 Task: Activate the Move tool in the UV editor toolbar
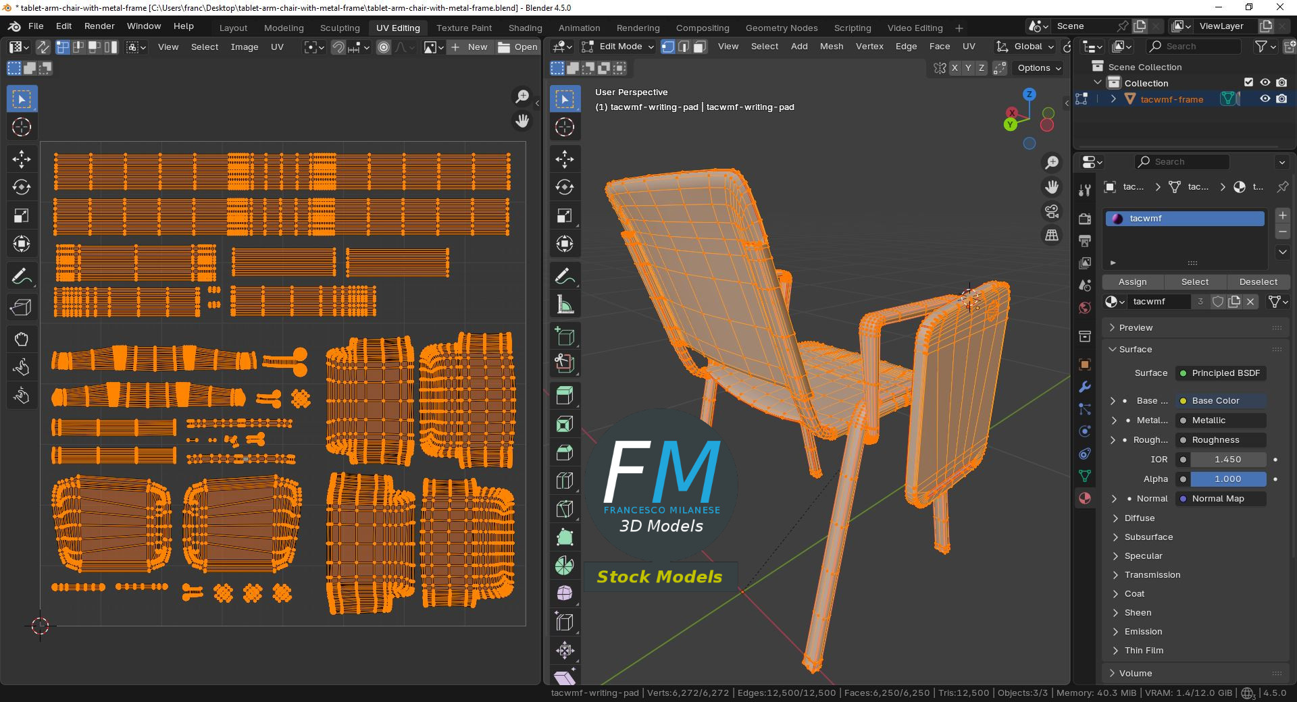[22, 159]
